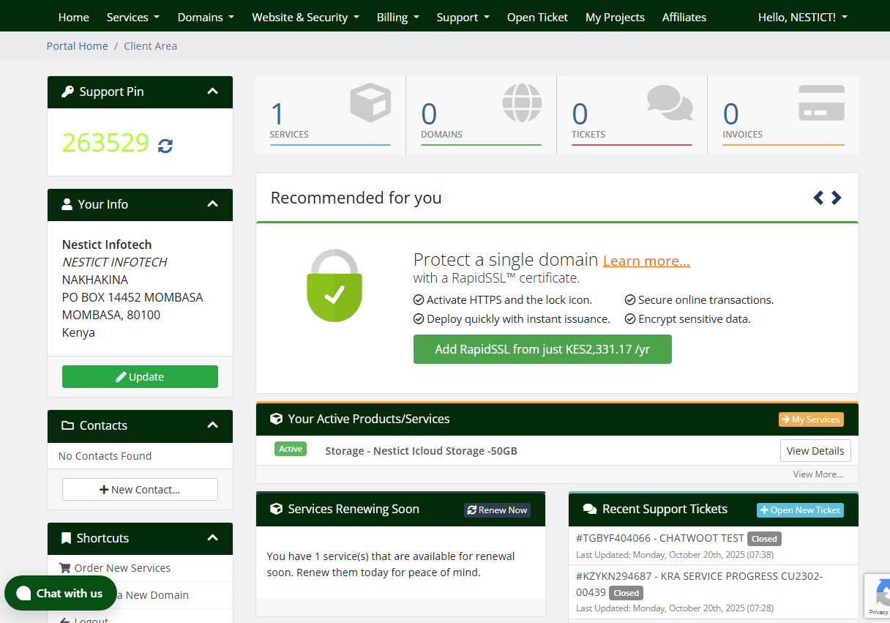Screen dimensions: 890x623
Task: Click the invoices credit card icon
Action: pos(821,103)
